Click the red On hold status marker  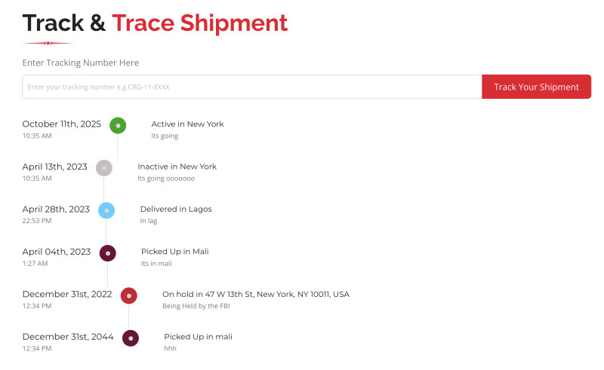(129, 295)
